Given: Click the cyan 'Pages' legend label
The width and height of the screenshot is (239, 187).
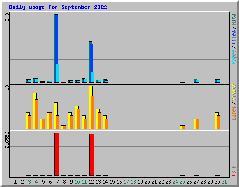Looking at the screenshot, I should coord(233,57).
